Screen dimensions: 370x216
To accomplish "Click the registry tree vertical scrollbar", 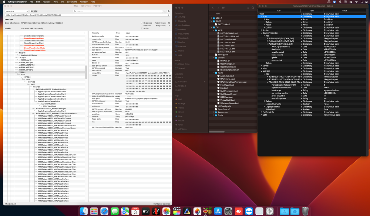I will click(86, 72).
